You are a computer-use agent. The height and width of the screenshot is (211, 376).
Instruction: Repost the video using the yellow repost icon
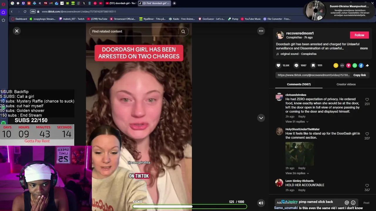click(x=336, y=66)
